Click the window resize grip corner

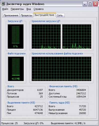coord(97,124)
